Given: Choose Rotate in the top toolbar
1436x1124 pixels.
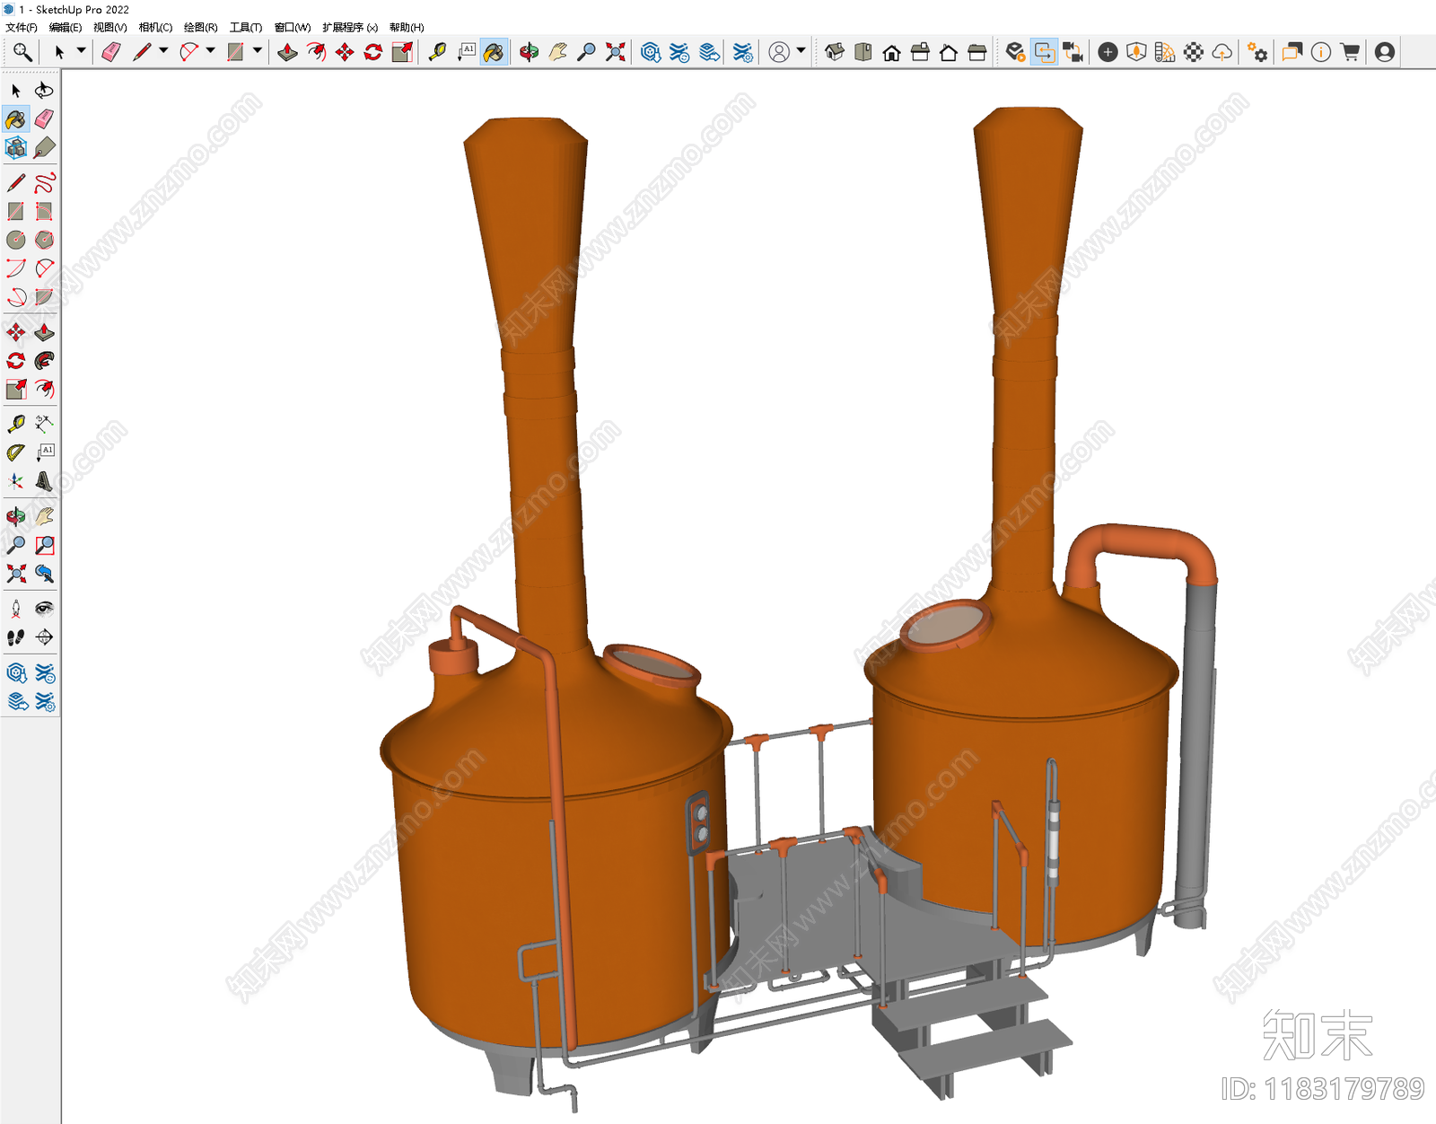Looking at the screenshot, I should tap(373, 52).
